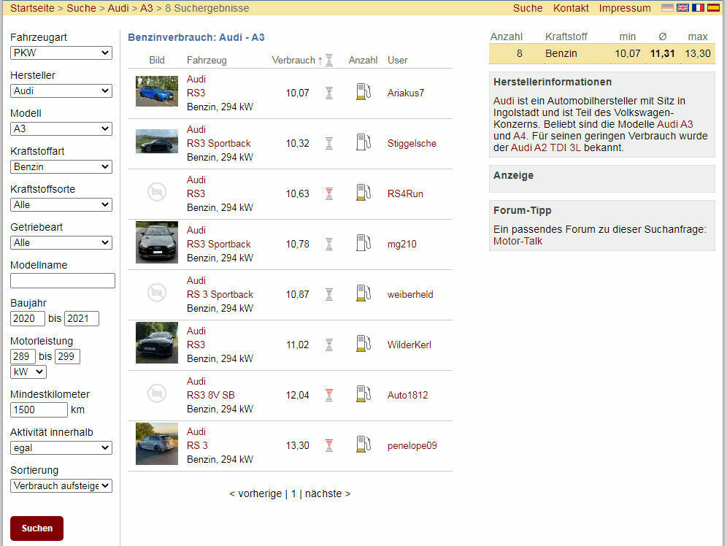Click the no-photo placeholder icon for RS4Run
The image size is (727, 546).
(x=156, y=193)
